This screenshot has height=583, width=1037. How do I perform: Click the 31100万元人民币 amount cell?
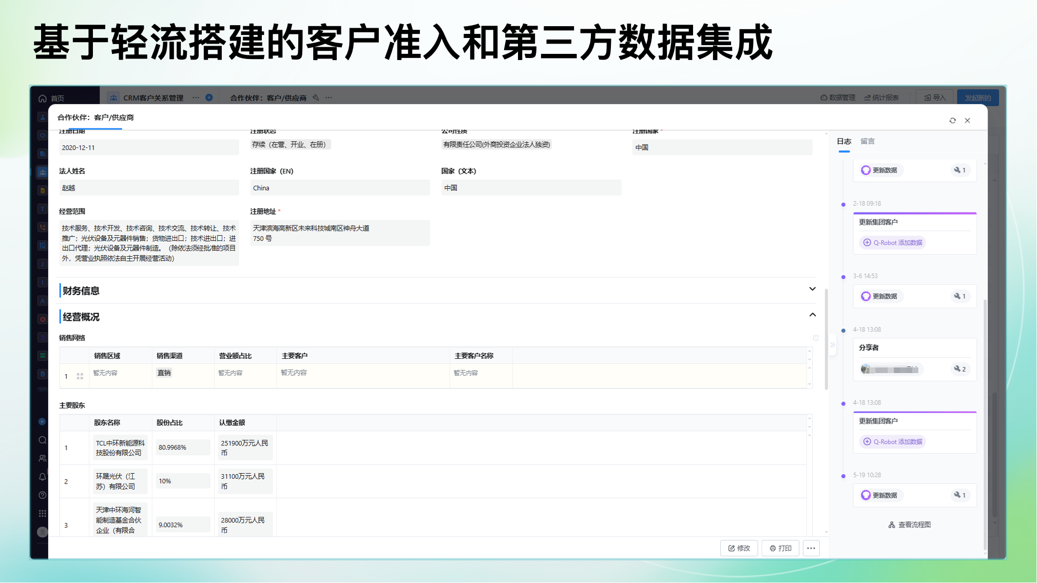click(x=245, y=481)
